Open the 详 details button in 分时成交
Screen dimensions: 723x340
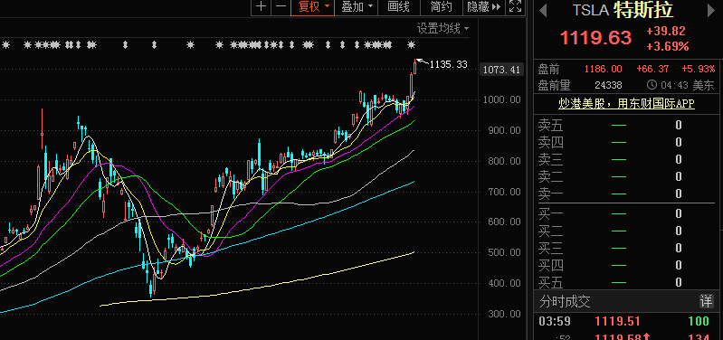coord(706,302)
